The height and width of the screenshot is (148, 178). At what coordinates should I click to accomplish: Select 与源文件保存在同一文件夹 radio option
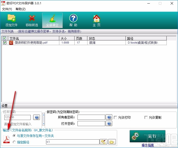(x=14, y=136)
